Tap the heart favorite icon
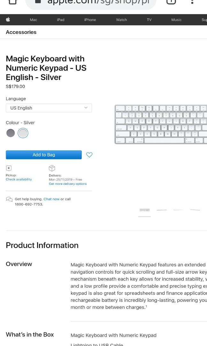The image size is (207, 346). click(89, 155)
